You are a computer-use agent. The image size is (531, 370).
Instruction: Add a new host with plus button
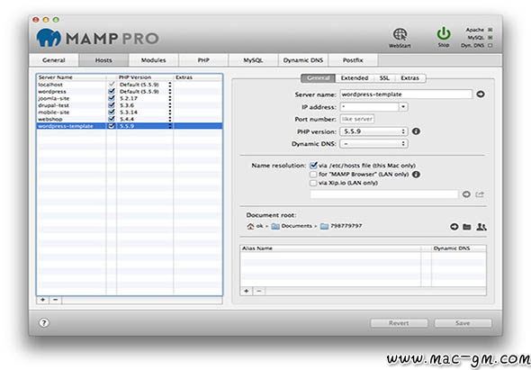coord(43,300)
